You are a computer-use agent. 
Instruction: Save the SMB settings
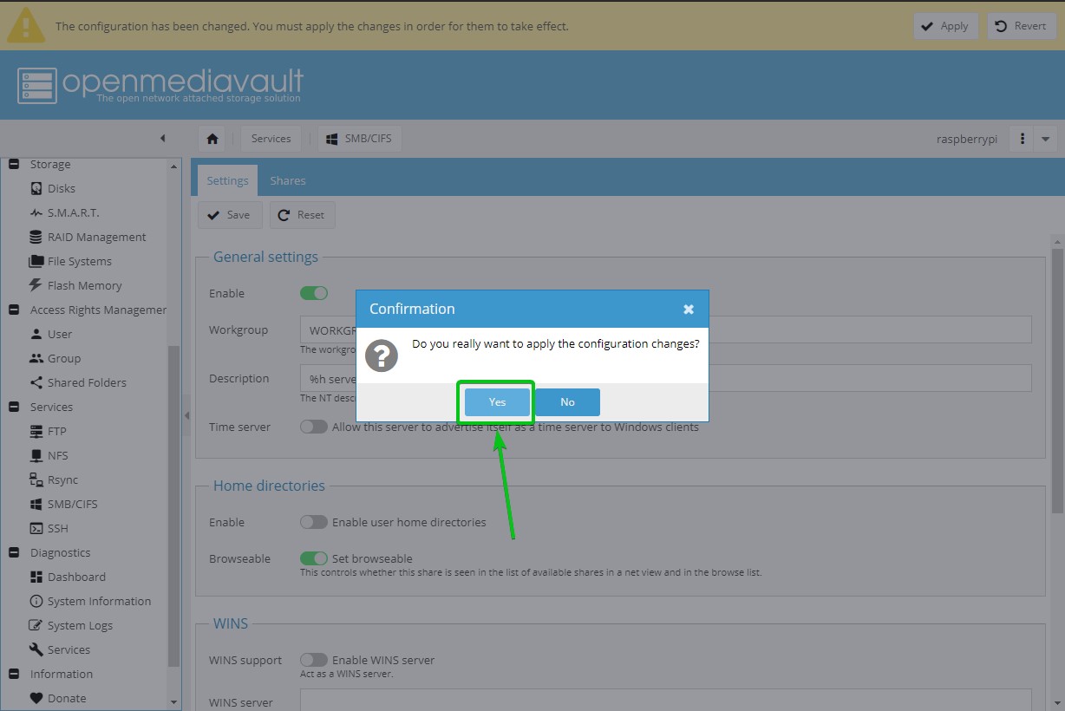[x=230, y=215]
